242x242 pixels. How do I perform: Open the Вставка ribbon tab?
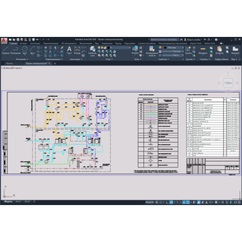[x=24, y=44]
